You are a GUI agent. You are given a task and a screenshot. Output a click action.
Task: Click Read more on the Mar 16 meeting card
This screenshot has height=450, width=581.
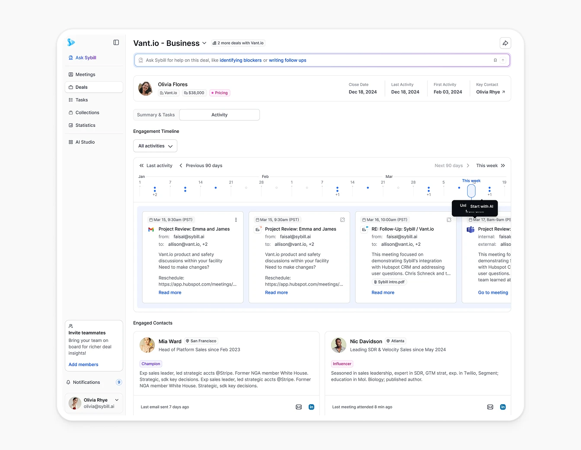383,292
